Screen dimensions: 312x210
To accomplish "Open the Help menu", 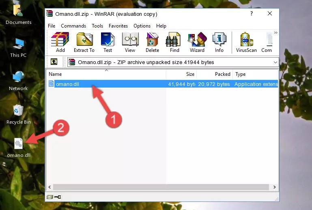I will (161, 26).
